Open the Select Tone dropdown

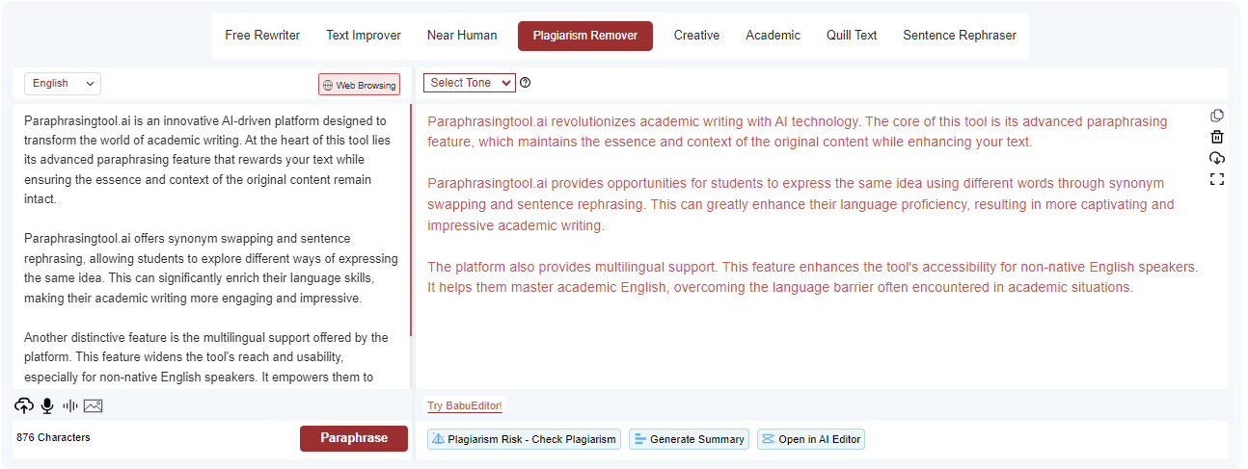(470, 83)
